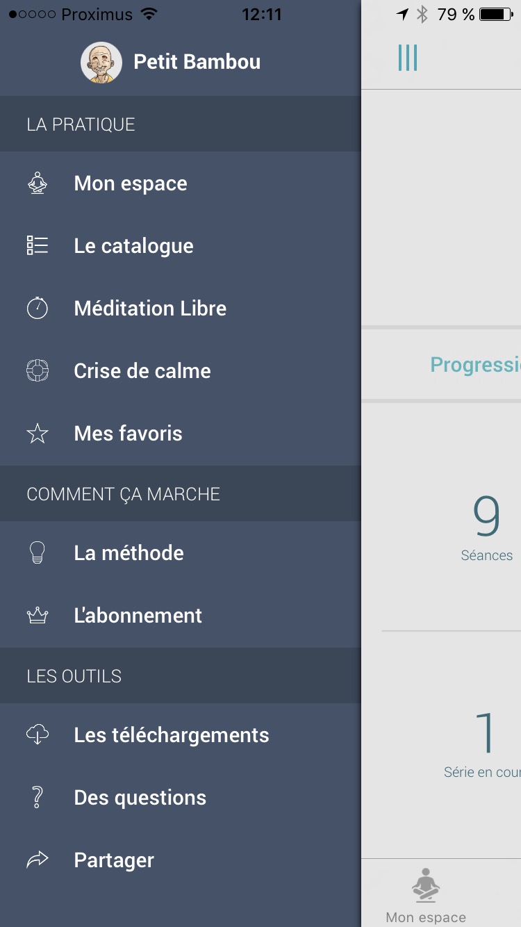
Task: Select Méditation Libre from the menu
Action: point(150,309)
